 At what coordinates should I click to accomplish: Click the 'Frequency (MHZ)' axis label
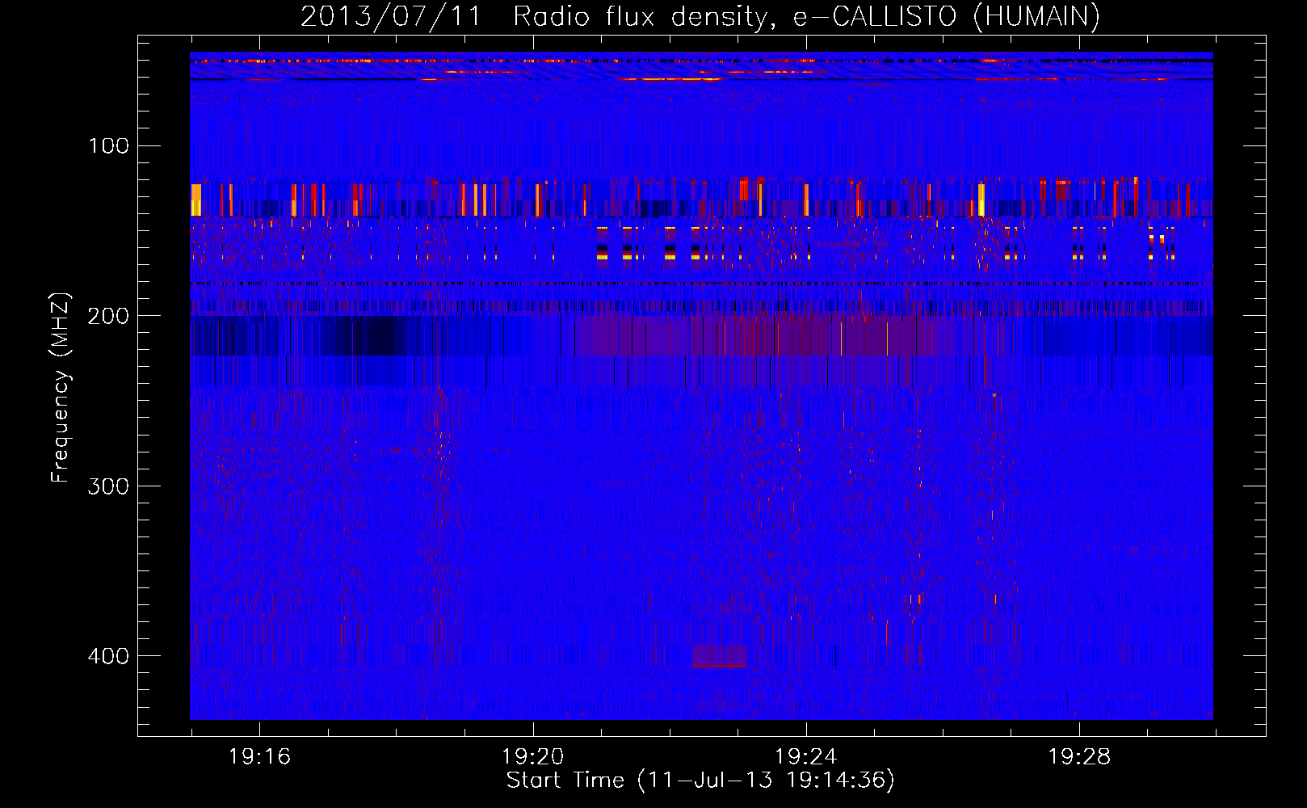[x=61, y=388]
